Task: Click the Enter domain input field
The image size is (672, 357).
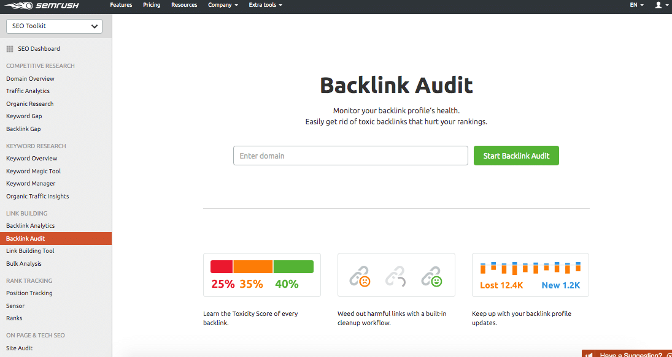Action: (x=350, y=156)
